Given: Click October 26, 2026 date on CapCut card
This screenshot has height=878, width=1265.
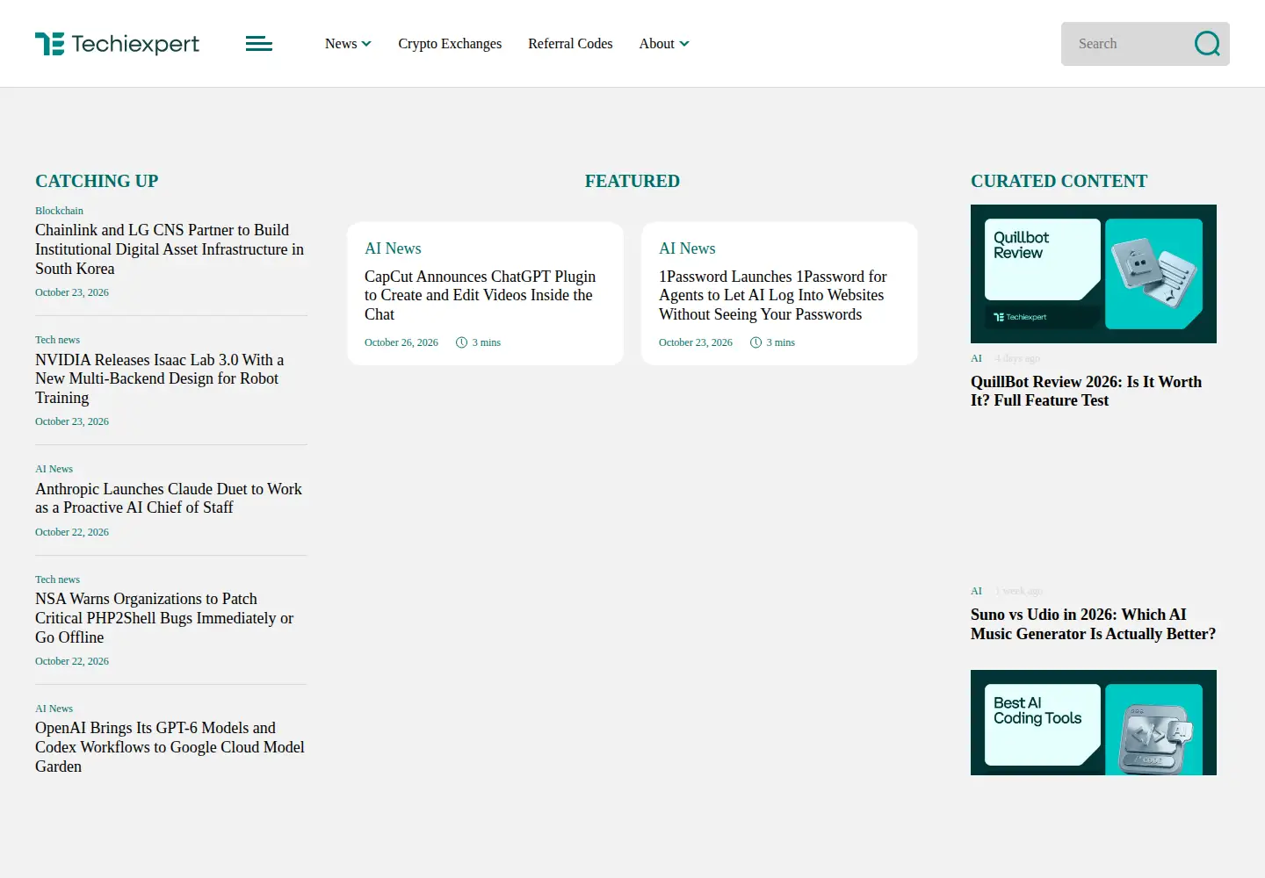Looking at the screenshot, I should click(x=401, y=342).
